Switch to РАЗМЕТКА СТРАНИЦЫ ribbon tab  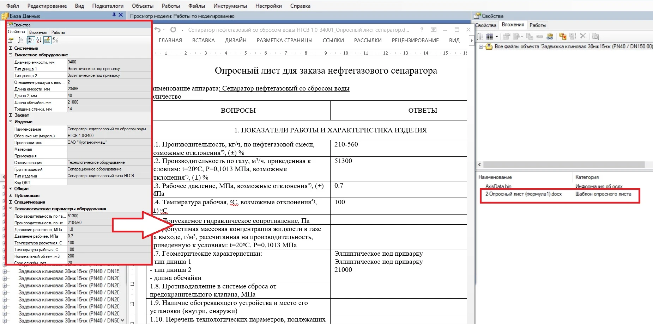click(x=284, y=40)
